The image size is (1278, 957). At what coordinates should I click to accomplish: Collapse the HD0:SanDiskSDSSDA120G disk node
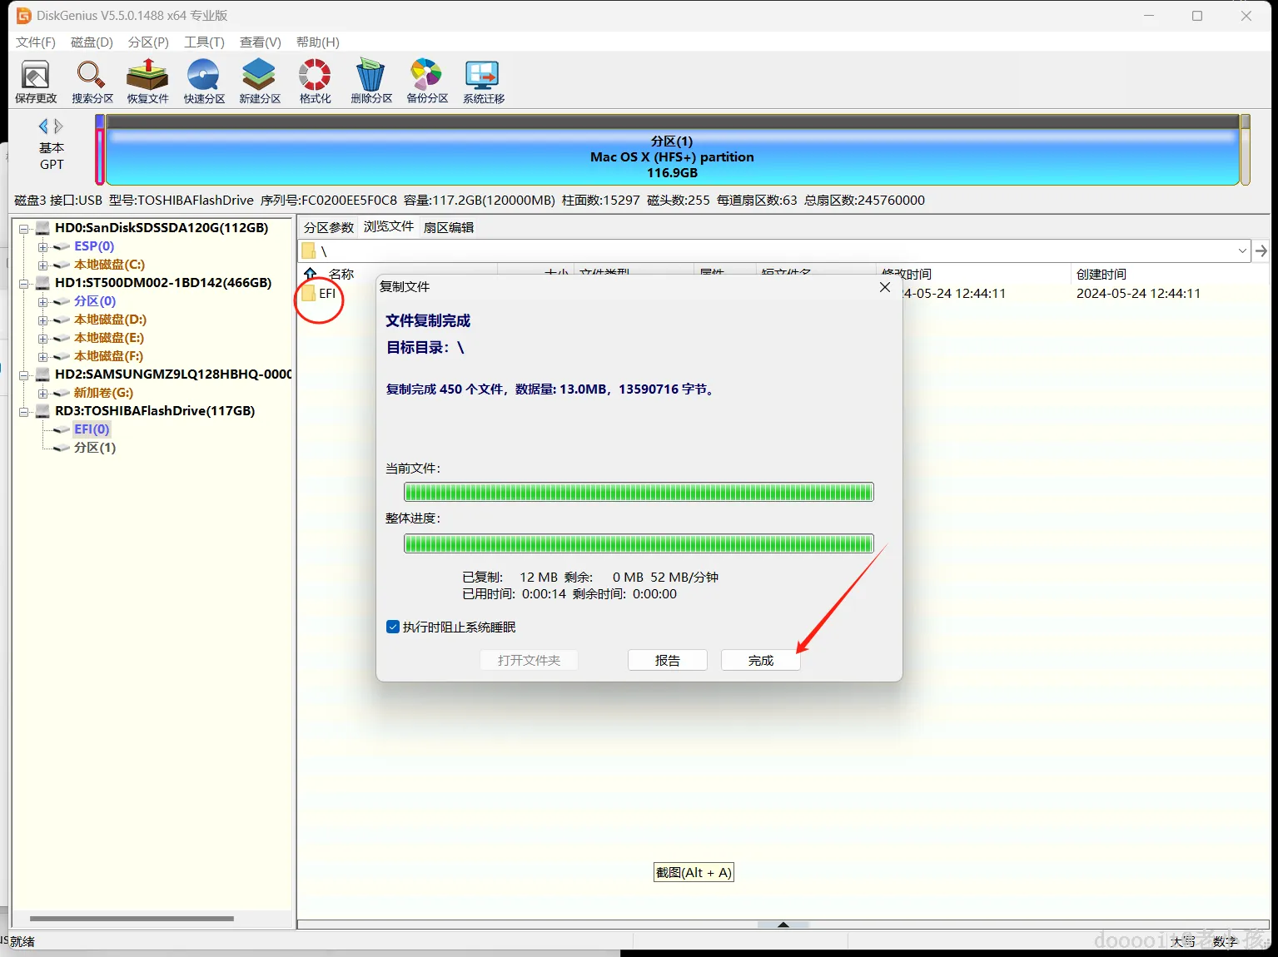click(x=24, y=228)
